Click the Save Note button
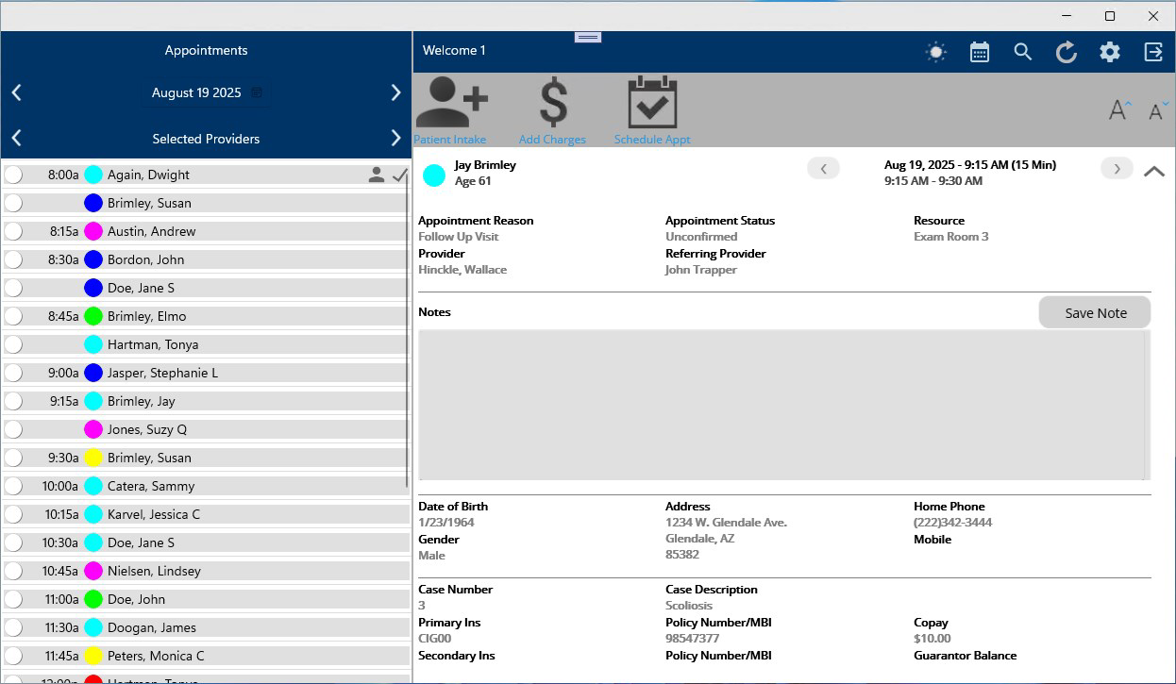1176x684 pixels. tap(1095, 313)
